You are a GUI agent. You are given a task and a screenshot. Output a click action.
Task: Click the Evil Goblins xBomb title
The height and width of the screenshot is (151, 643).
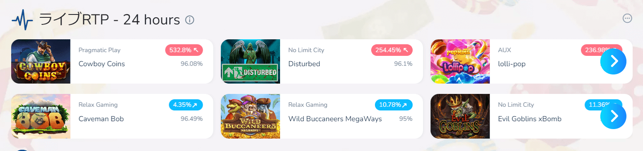529,119
